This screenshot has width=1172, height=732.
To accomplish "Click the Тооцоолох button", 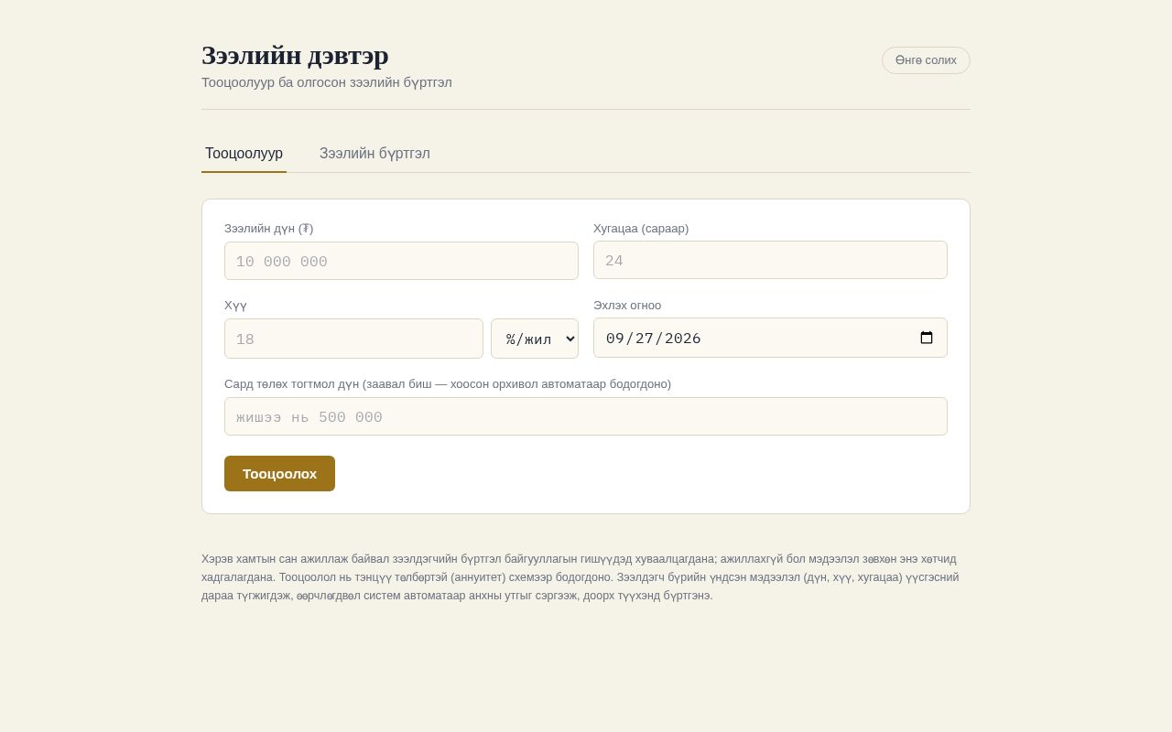I will point(279,474).
